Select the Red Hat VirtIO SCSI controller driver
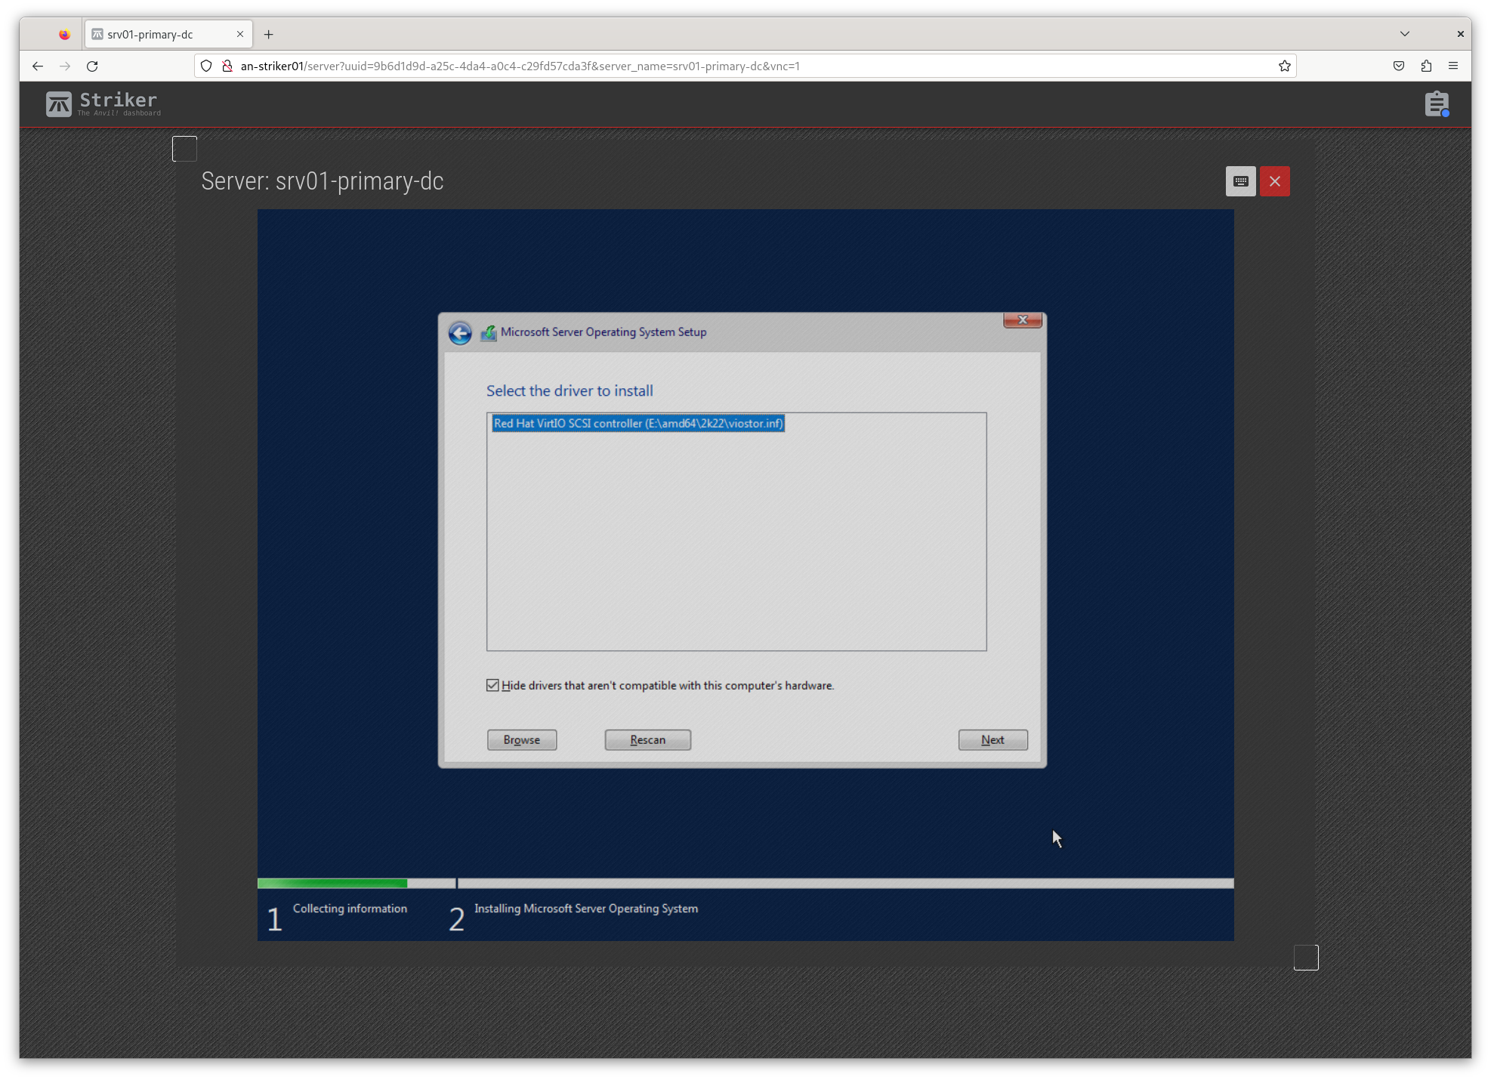The image size is (1491, 1080). [x=638, y=424]
